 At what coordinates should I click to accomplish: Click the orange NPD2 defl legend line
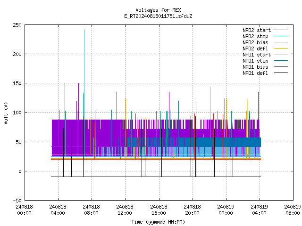[281, 48]
